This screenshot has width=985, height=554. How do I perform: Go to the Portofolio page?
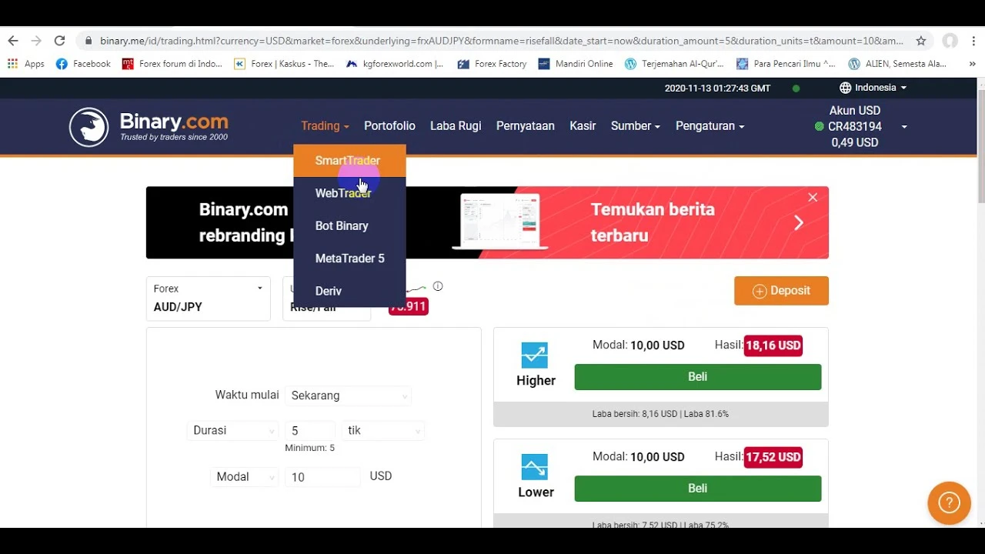click(389, 126)
